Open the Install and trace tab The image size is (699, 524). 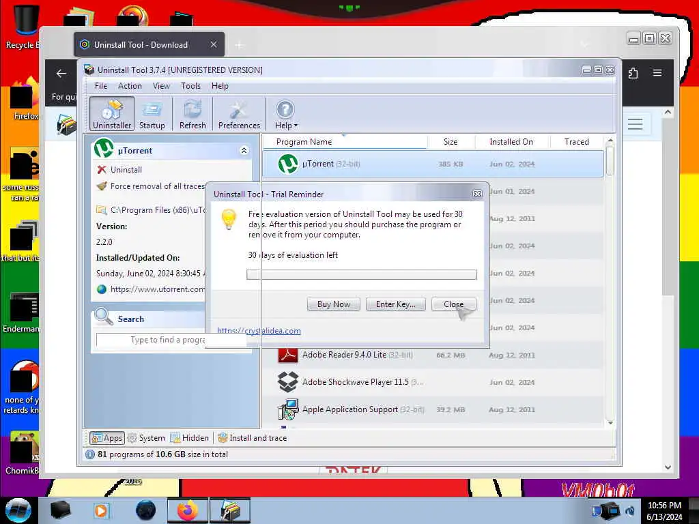[253, 438]
